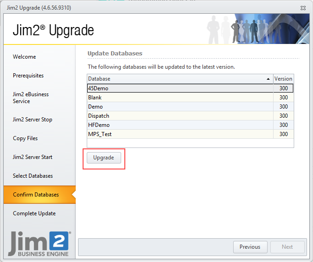Viewport: 313px width, 262px height.
Task: Click the greyed-out Next button
Action: [287, 247]
